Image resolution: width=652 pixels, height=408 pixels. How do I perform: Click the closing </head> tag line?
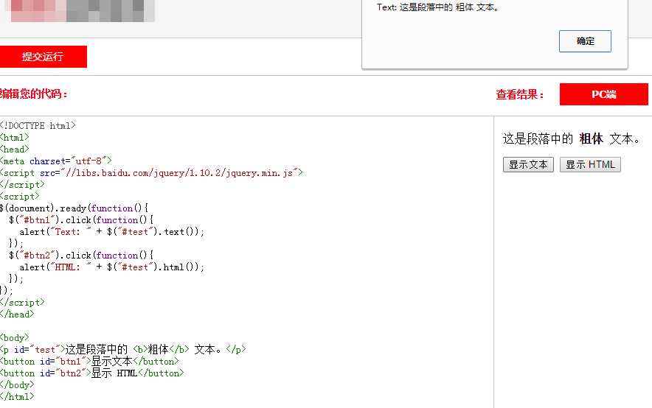pyautogui.click(x=17, y=314)
